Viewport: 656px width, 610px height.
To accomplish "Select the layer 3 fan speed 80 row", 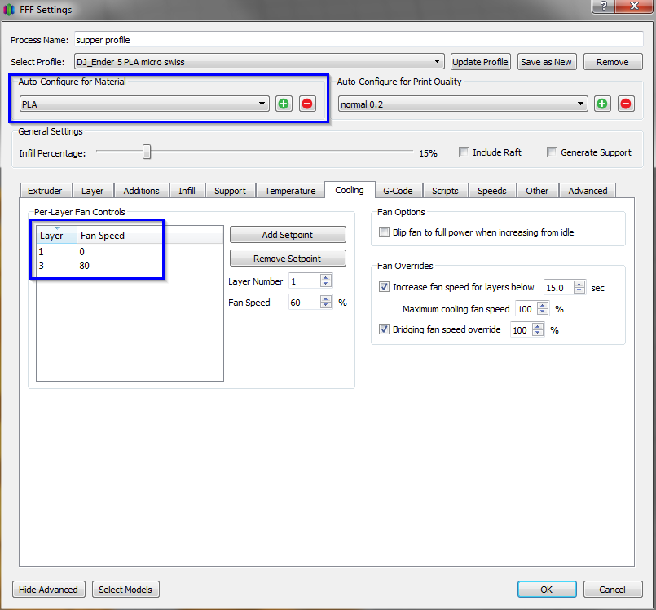I will (130, 265).
